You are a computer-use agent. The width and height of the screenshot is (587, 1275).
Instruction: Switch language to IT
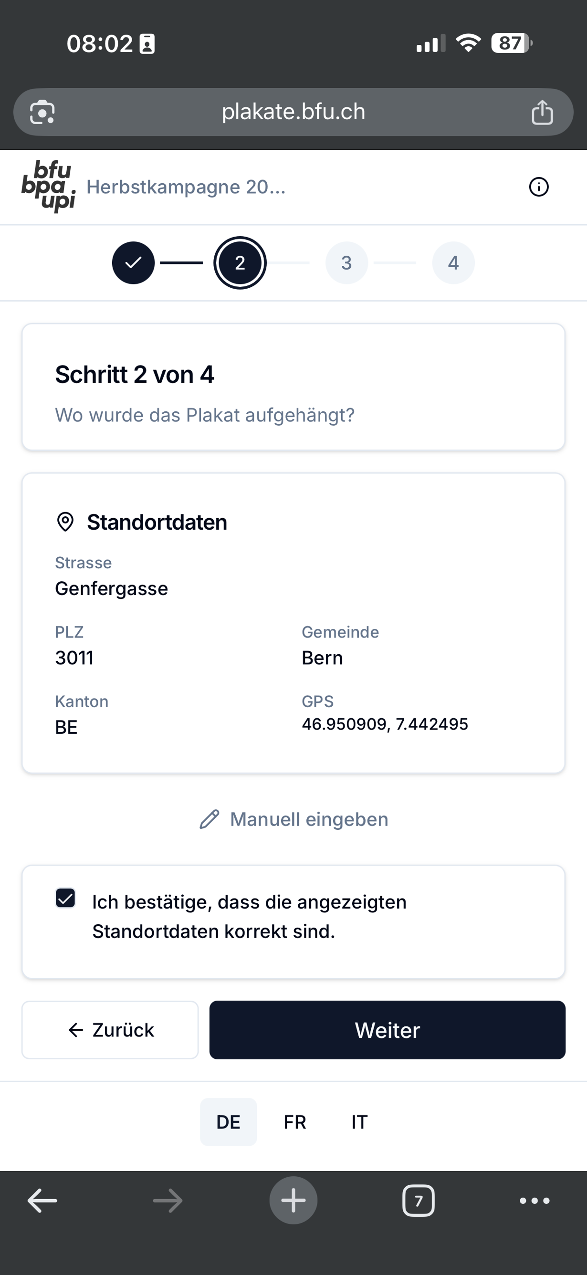[x=359, y=1122]
